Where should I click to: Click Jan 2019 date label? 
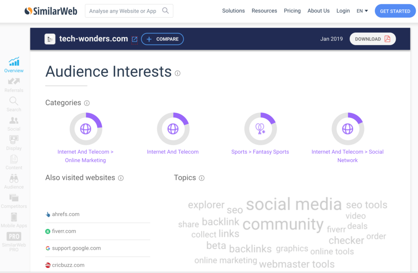pos(331,39)
